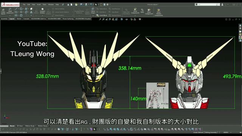The height and width of the screenshot is (136, 242).
Task: Open SOLIDWORKS Options gear icon
Action: click(107, 5)
